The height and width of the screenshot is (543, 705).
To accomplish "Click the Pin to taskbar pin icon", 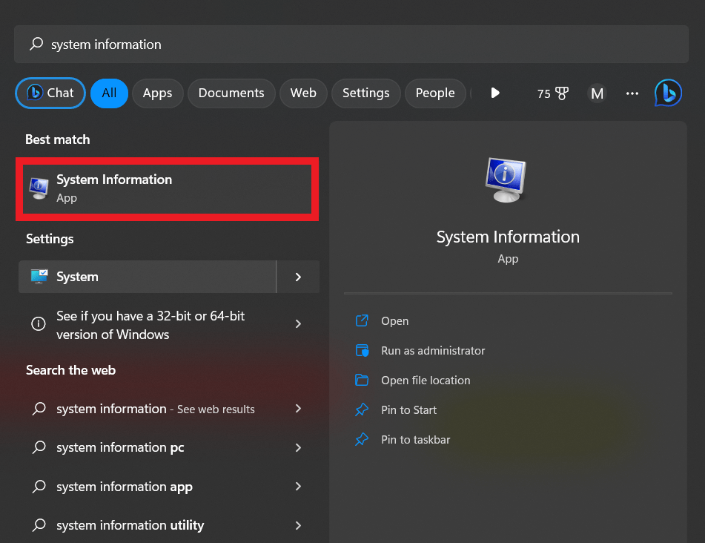I will coord(362,439).
